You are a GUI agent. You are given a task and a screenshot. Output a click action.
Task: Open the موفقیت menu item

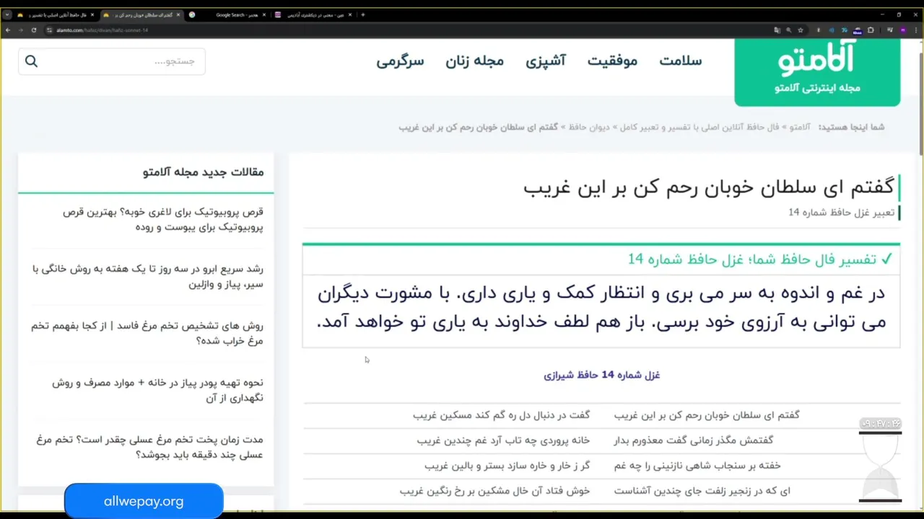pos(612,61)
